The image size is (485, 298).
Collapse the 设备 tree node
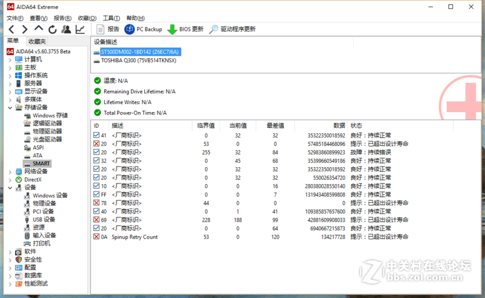10,188
